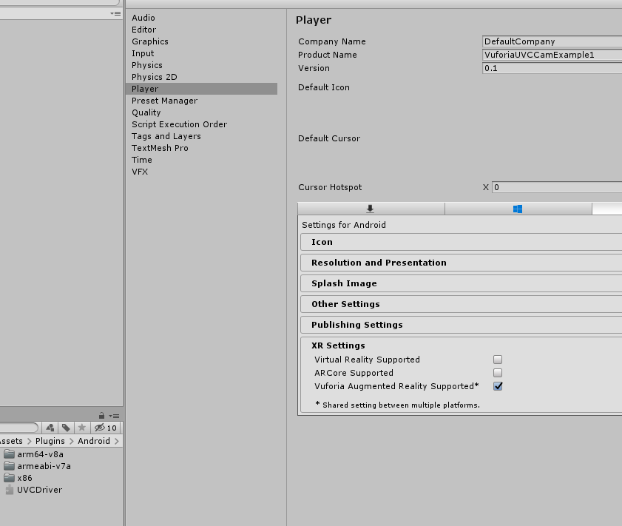Click the padlock icon on the project panel
This screenshot has width=622, height=526.
pyautogui.click(x=101, y=415)
